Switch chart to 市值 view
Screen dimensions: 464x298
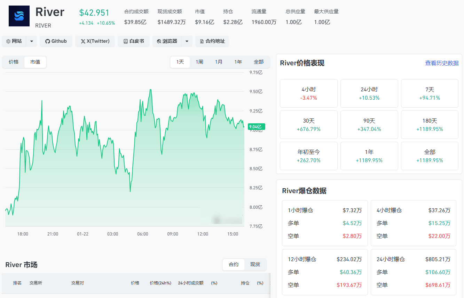click(35, 62)
